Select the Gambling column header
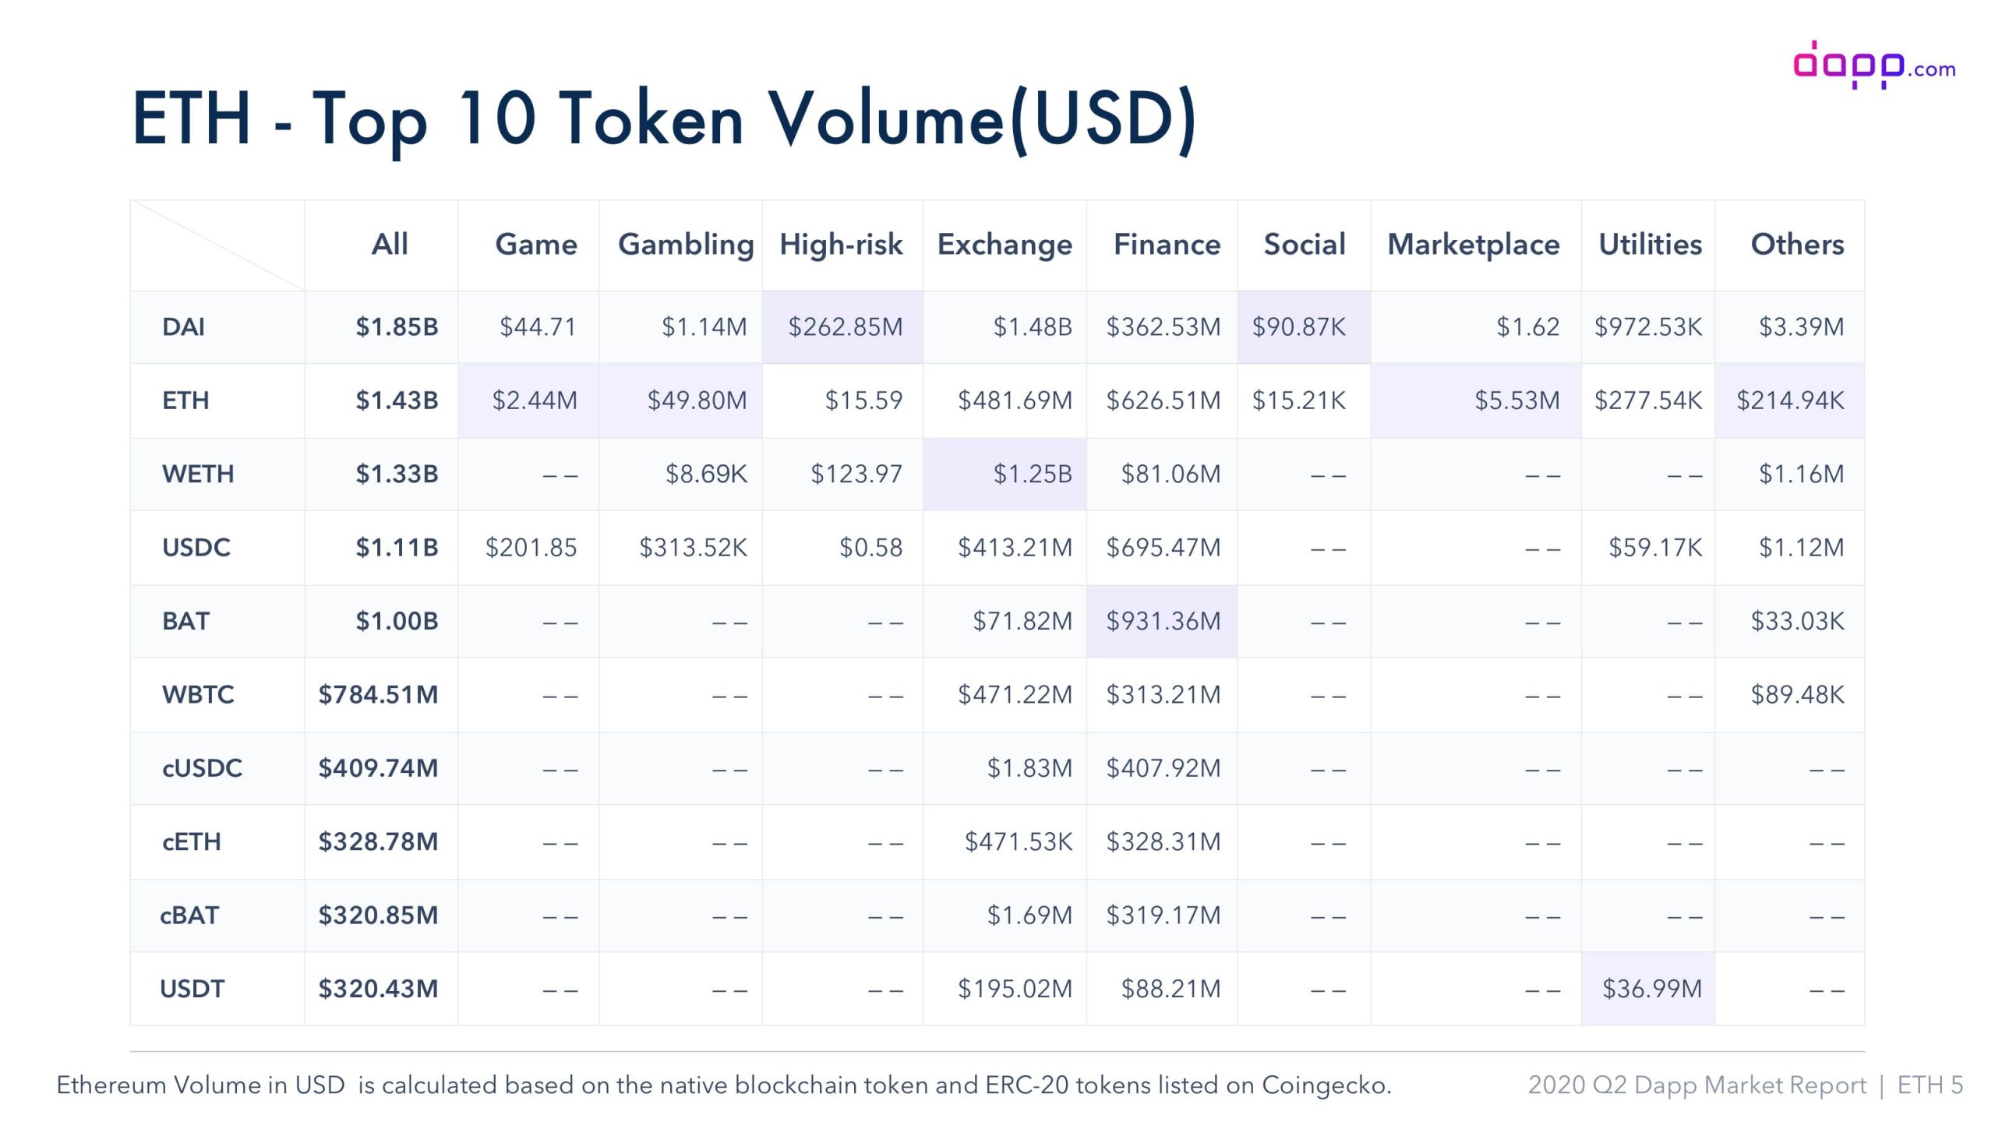1995x1122 pixels. (x=685, y=245)
